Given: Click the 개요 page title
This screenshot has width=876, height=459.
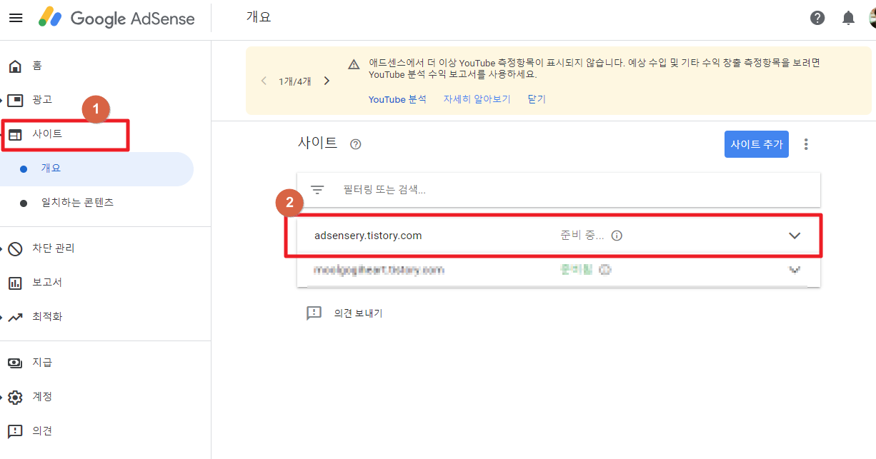Looking at the screenshot, I should tap(259, 17).
